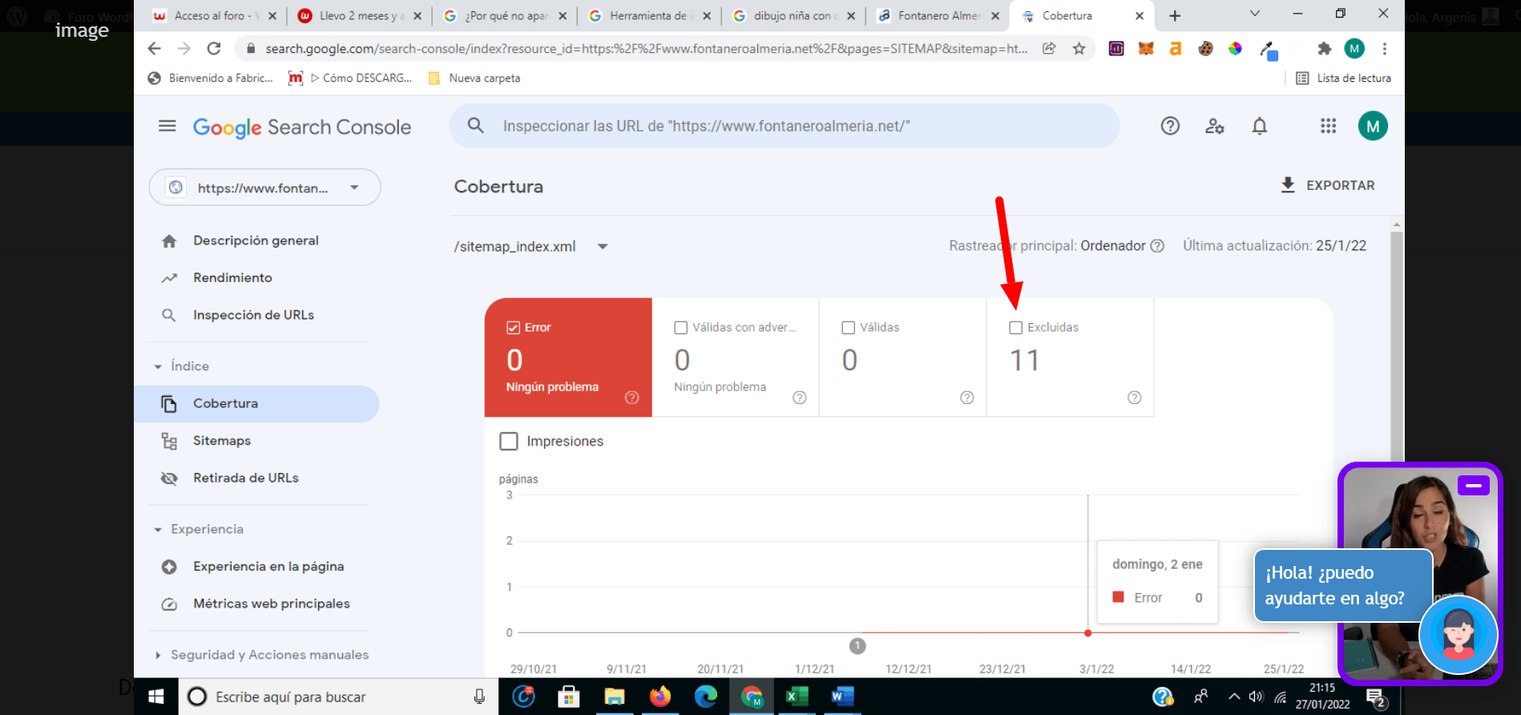Click the Exportar download icon

point(1288,185)
